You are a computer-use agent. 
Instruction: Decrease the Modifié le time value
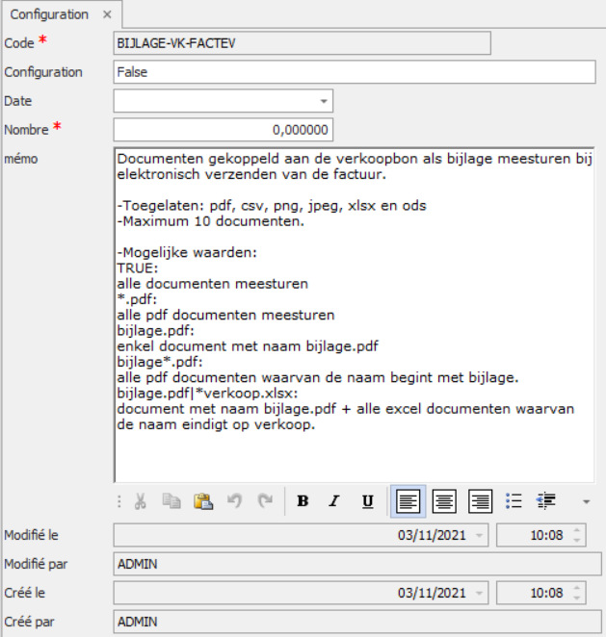[577, 541]
